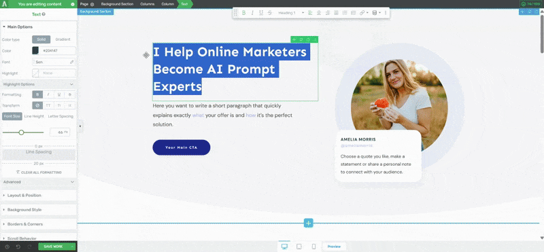Add new section with blue plus button
The height and width of the screenshot is (252, 544).
[309, 223]
